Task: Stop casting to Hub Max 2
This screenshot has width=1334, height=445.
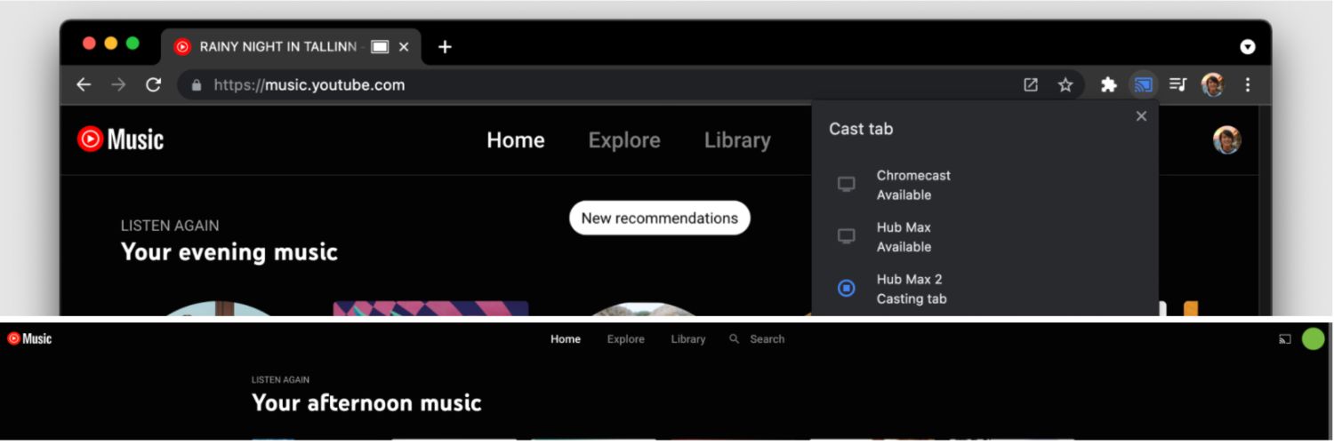Action: (x=847, y=288)
